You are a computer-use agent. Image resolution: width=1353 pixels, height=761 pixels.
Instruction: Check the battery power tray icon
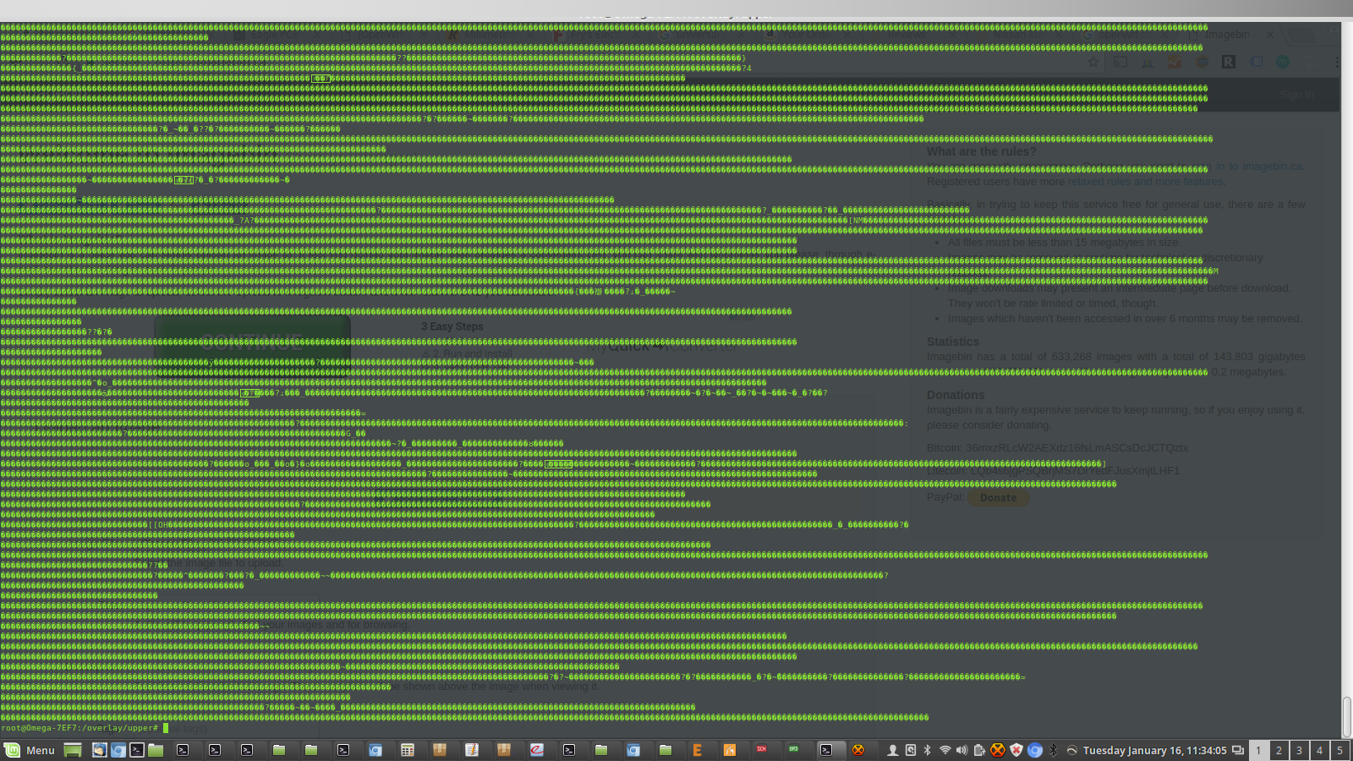coord(979,750)
